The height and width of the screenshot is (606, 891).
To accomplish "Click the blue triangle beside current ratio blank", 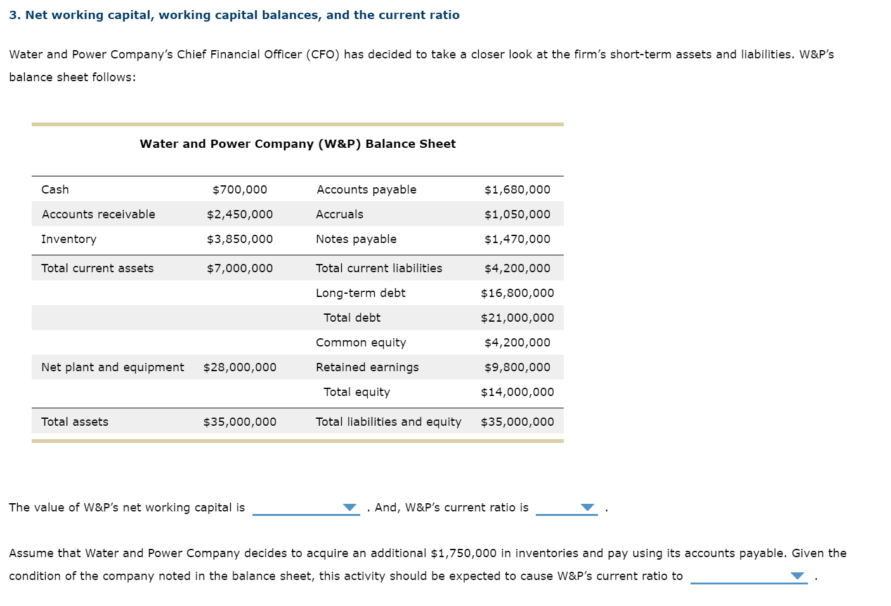I will pos(585,507).
